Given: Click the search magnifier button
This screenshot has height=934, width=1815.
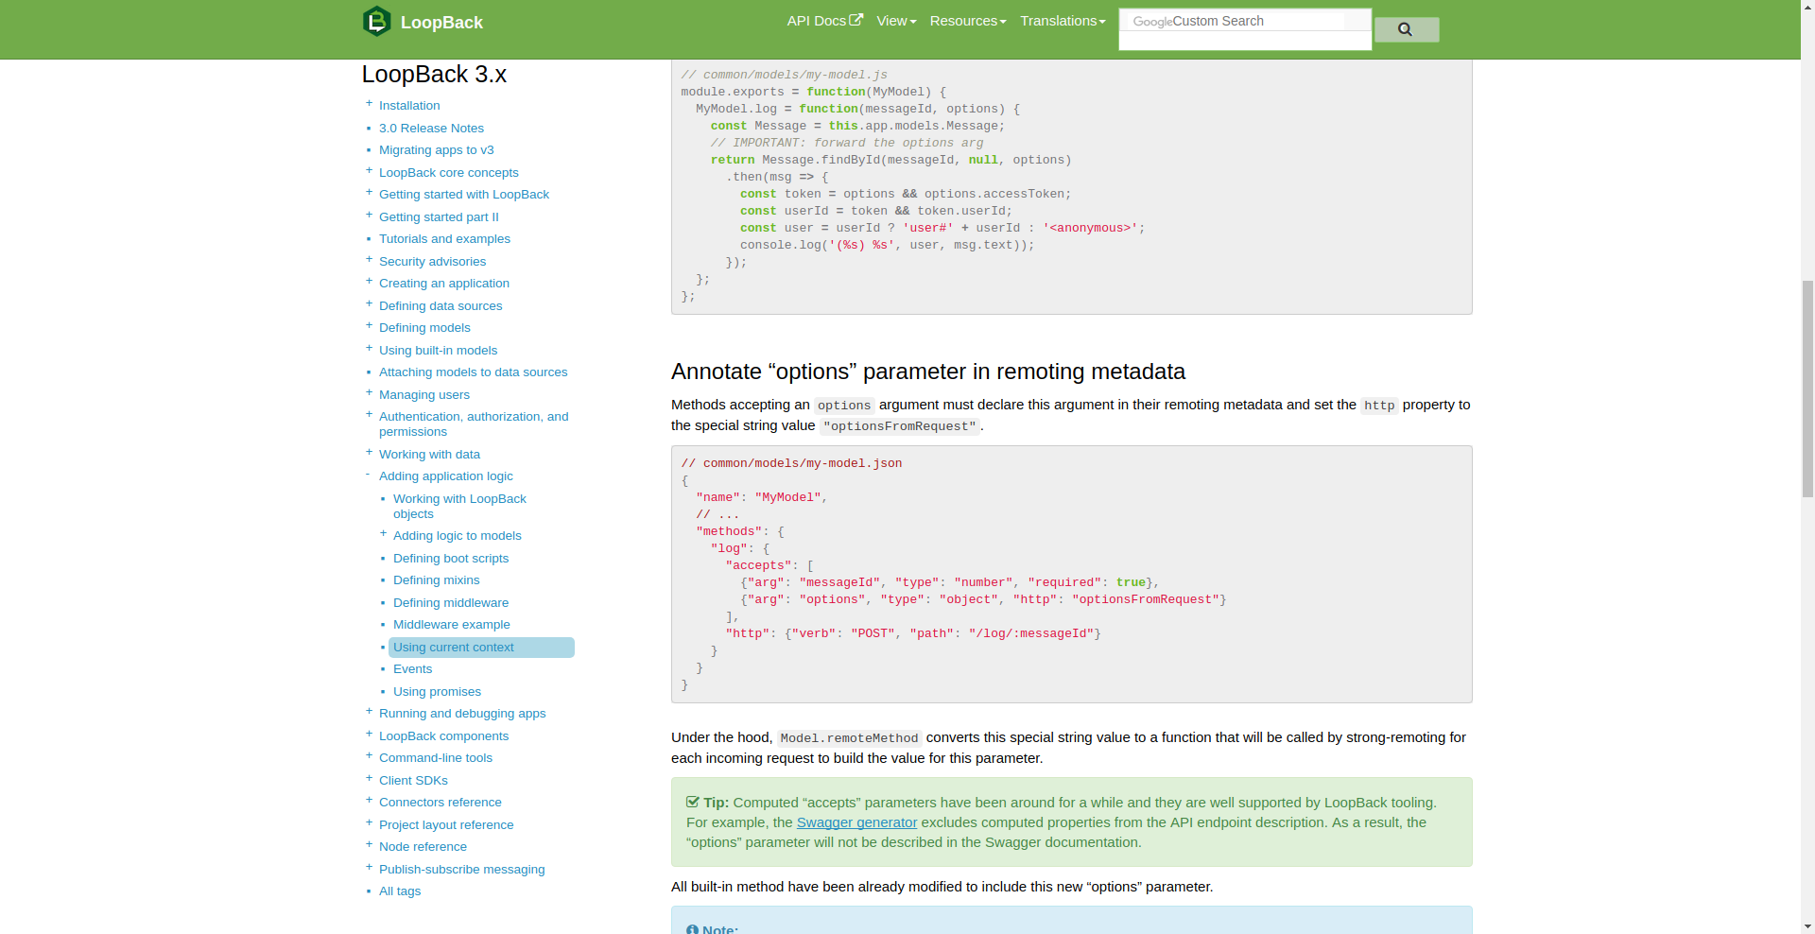Looking at the screenshot, I should pyautogui.click(x=1407, y=29).
